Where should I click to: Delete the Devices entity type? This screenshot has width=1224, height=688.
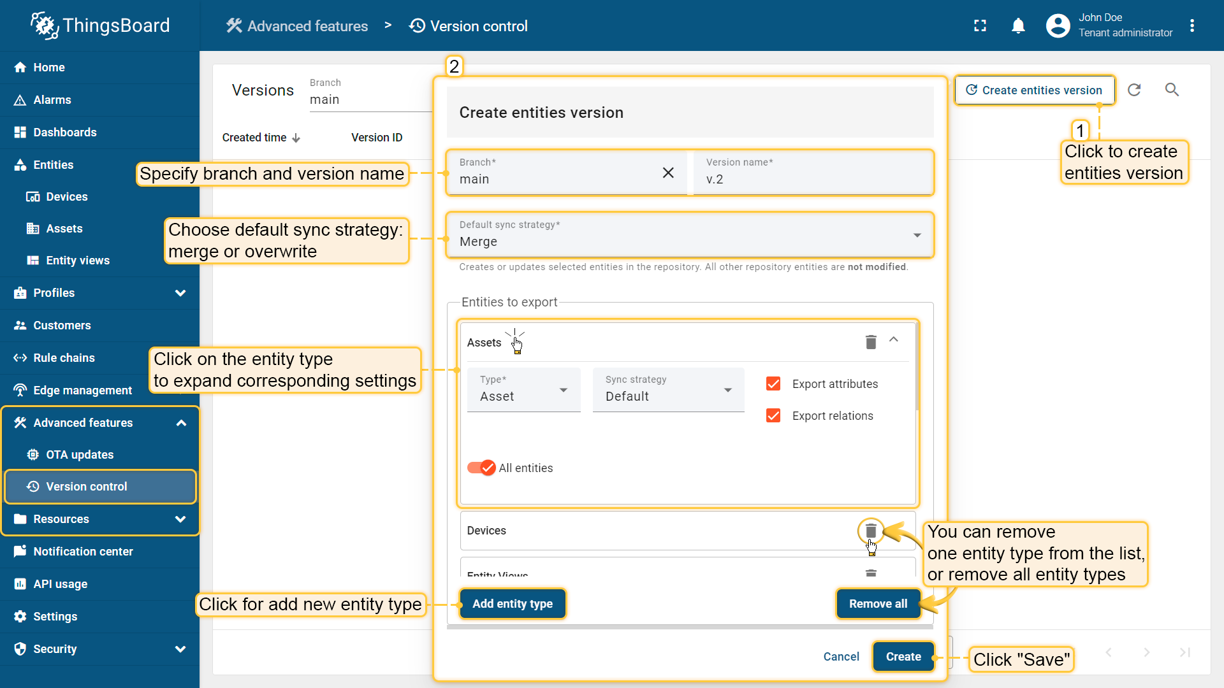(871, 531)
